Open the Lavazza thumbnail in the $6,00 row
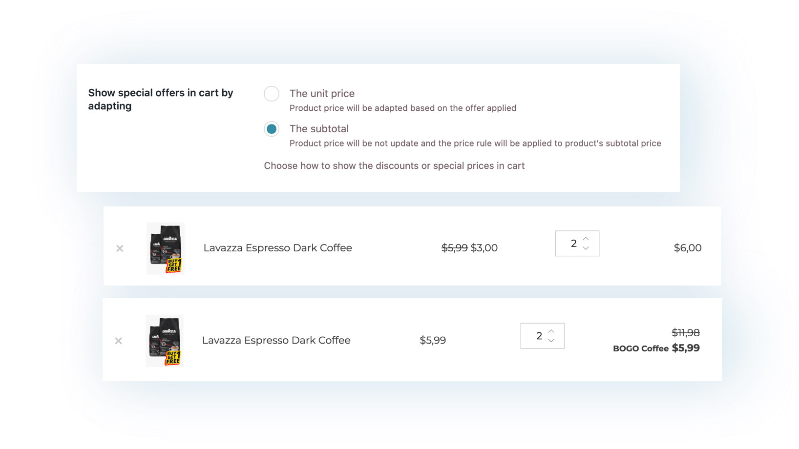 tap(166, 248)
